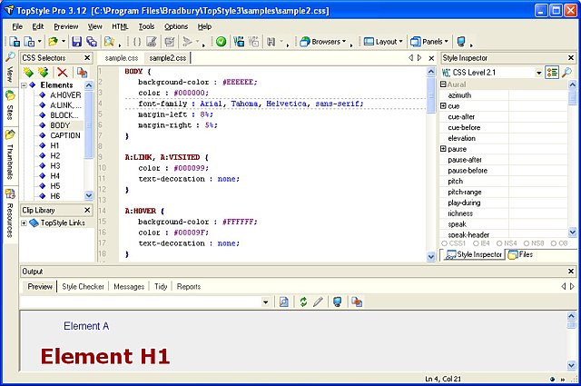The image size is (581, 386).
Task: Select the BODY selector in the tree
Action: click(x=60, y=125)
